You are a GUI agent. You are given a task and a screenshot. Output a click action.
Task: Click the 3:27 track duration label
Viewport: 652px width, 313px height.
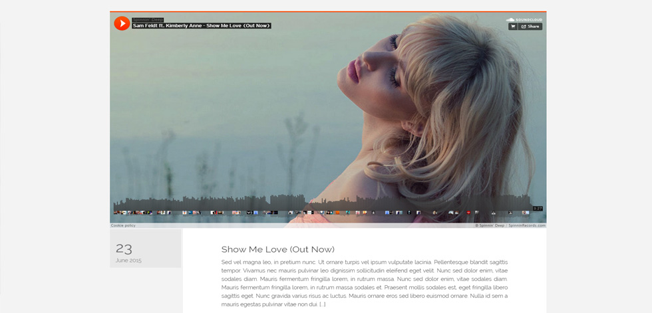click(x=538, y=209)
